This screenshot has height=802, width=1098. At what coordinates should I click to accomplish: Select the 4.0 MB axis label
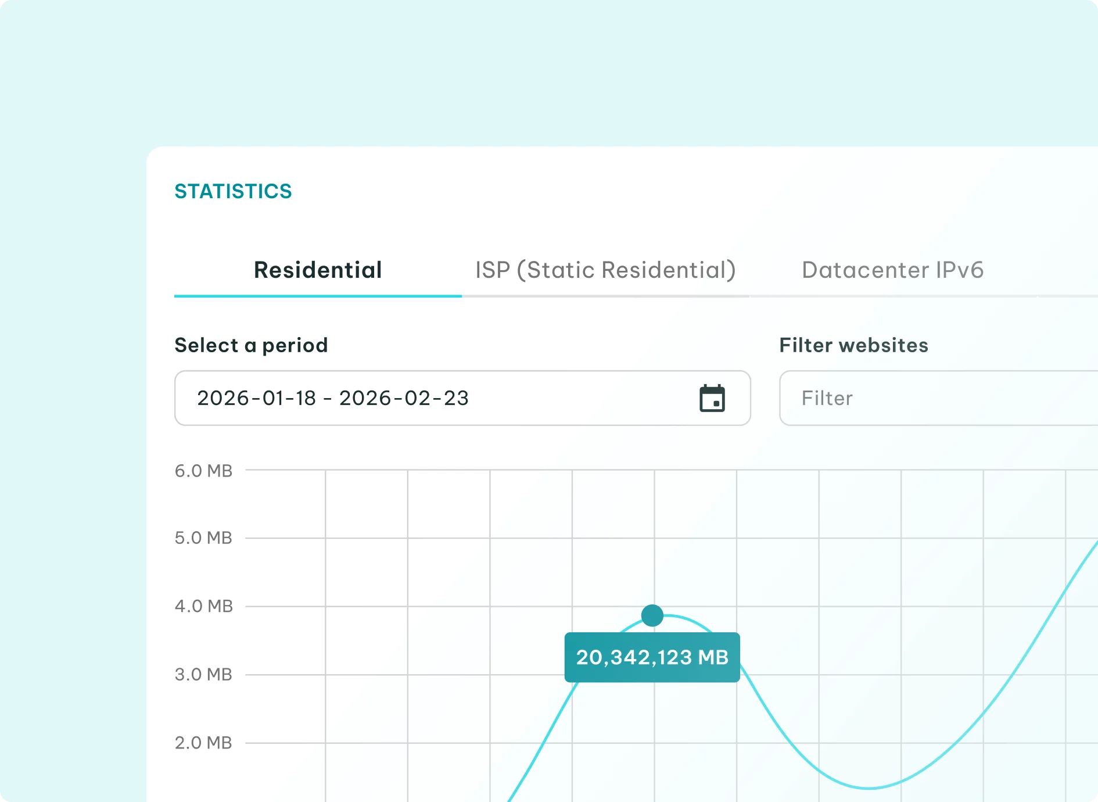[x=203, y=606]
